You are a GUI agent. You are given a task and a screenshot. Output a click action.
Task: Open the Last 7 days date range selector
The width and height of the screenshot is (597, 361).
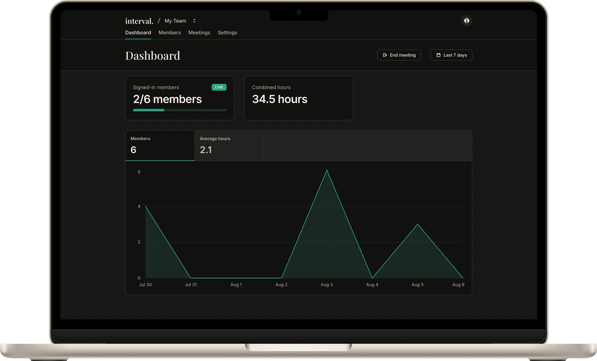click(x=451, y=55)
